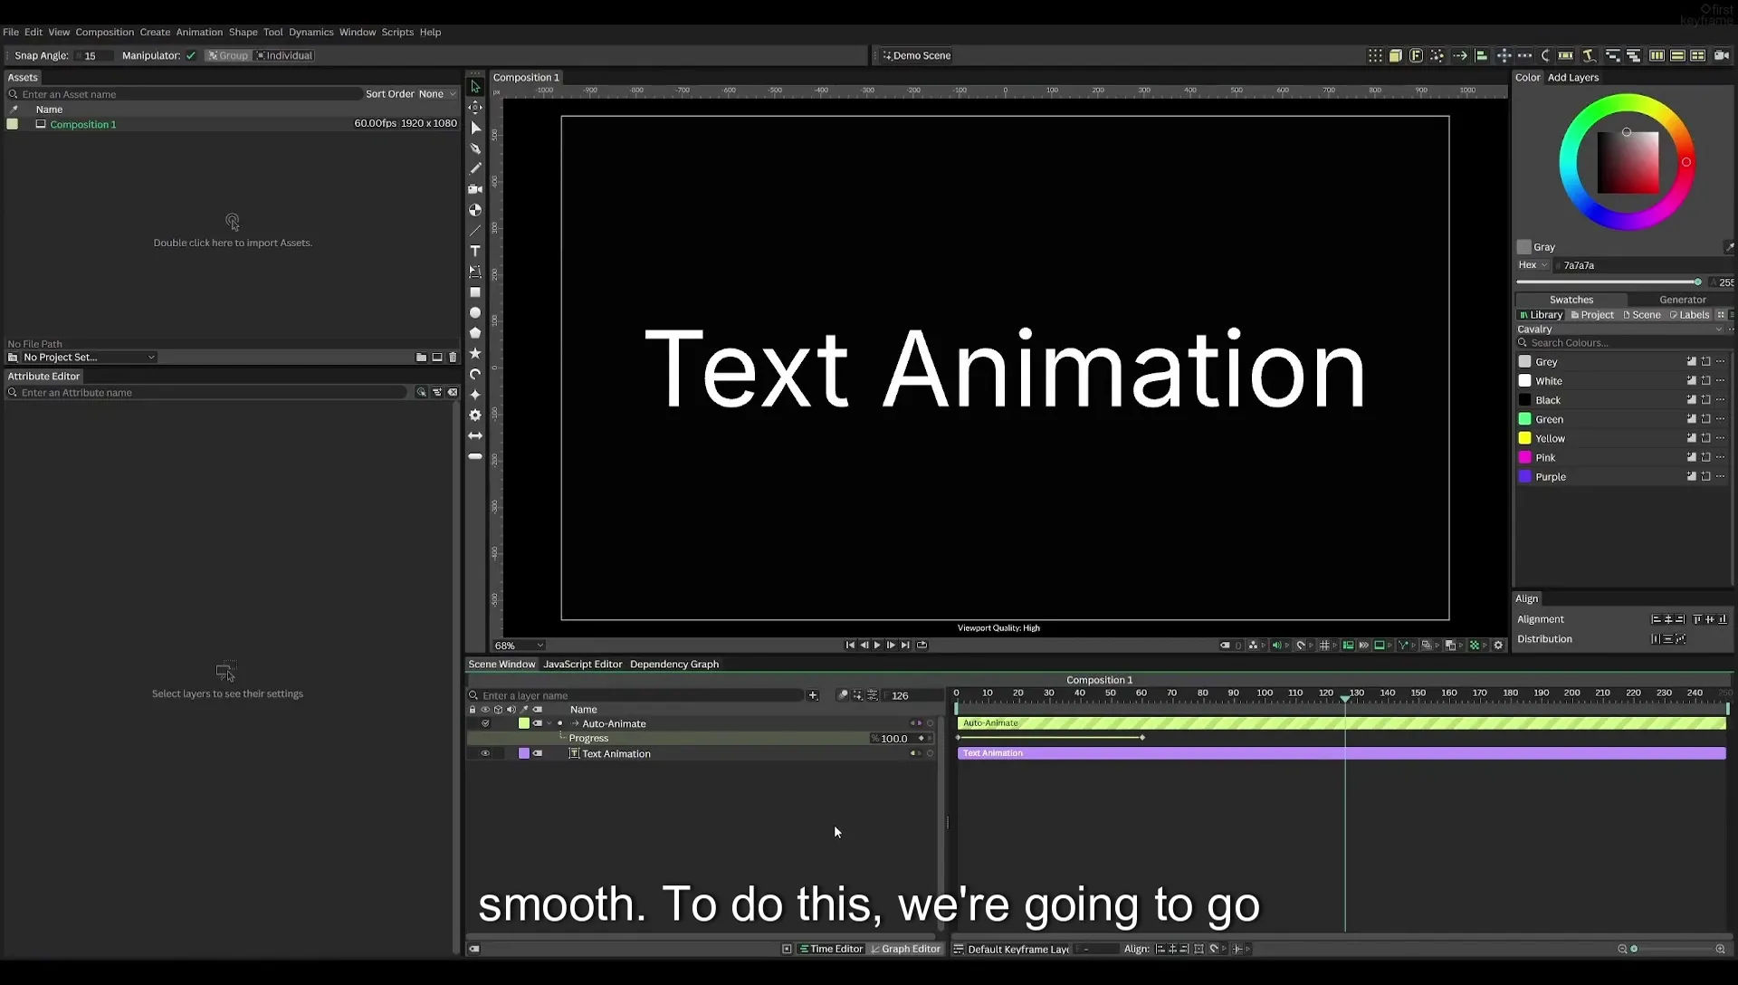Switch manipulator to Individual mode
Image resolution: width=1738 pixels, height=985 pixels.
[284, 56]
